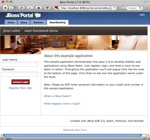Open the site favicon in address bar
Screen dimensions: 150x140
pyautogui.click(x=56, y=8)
